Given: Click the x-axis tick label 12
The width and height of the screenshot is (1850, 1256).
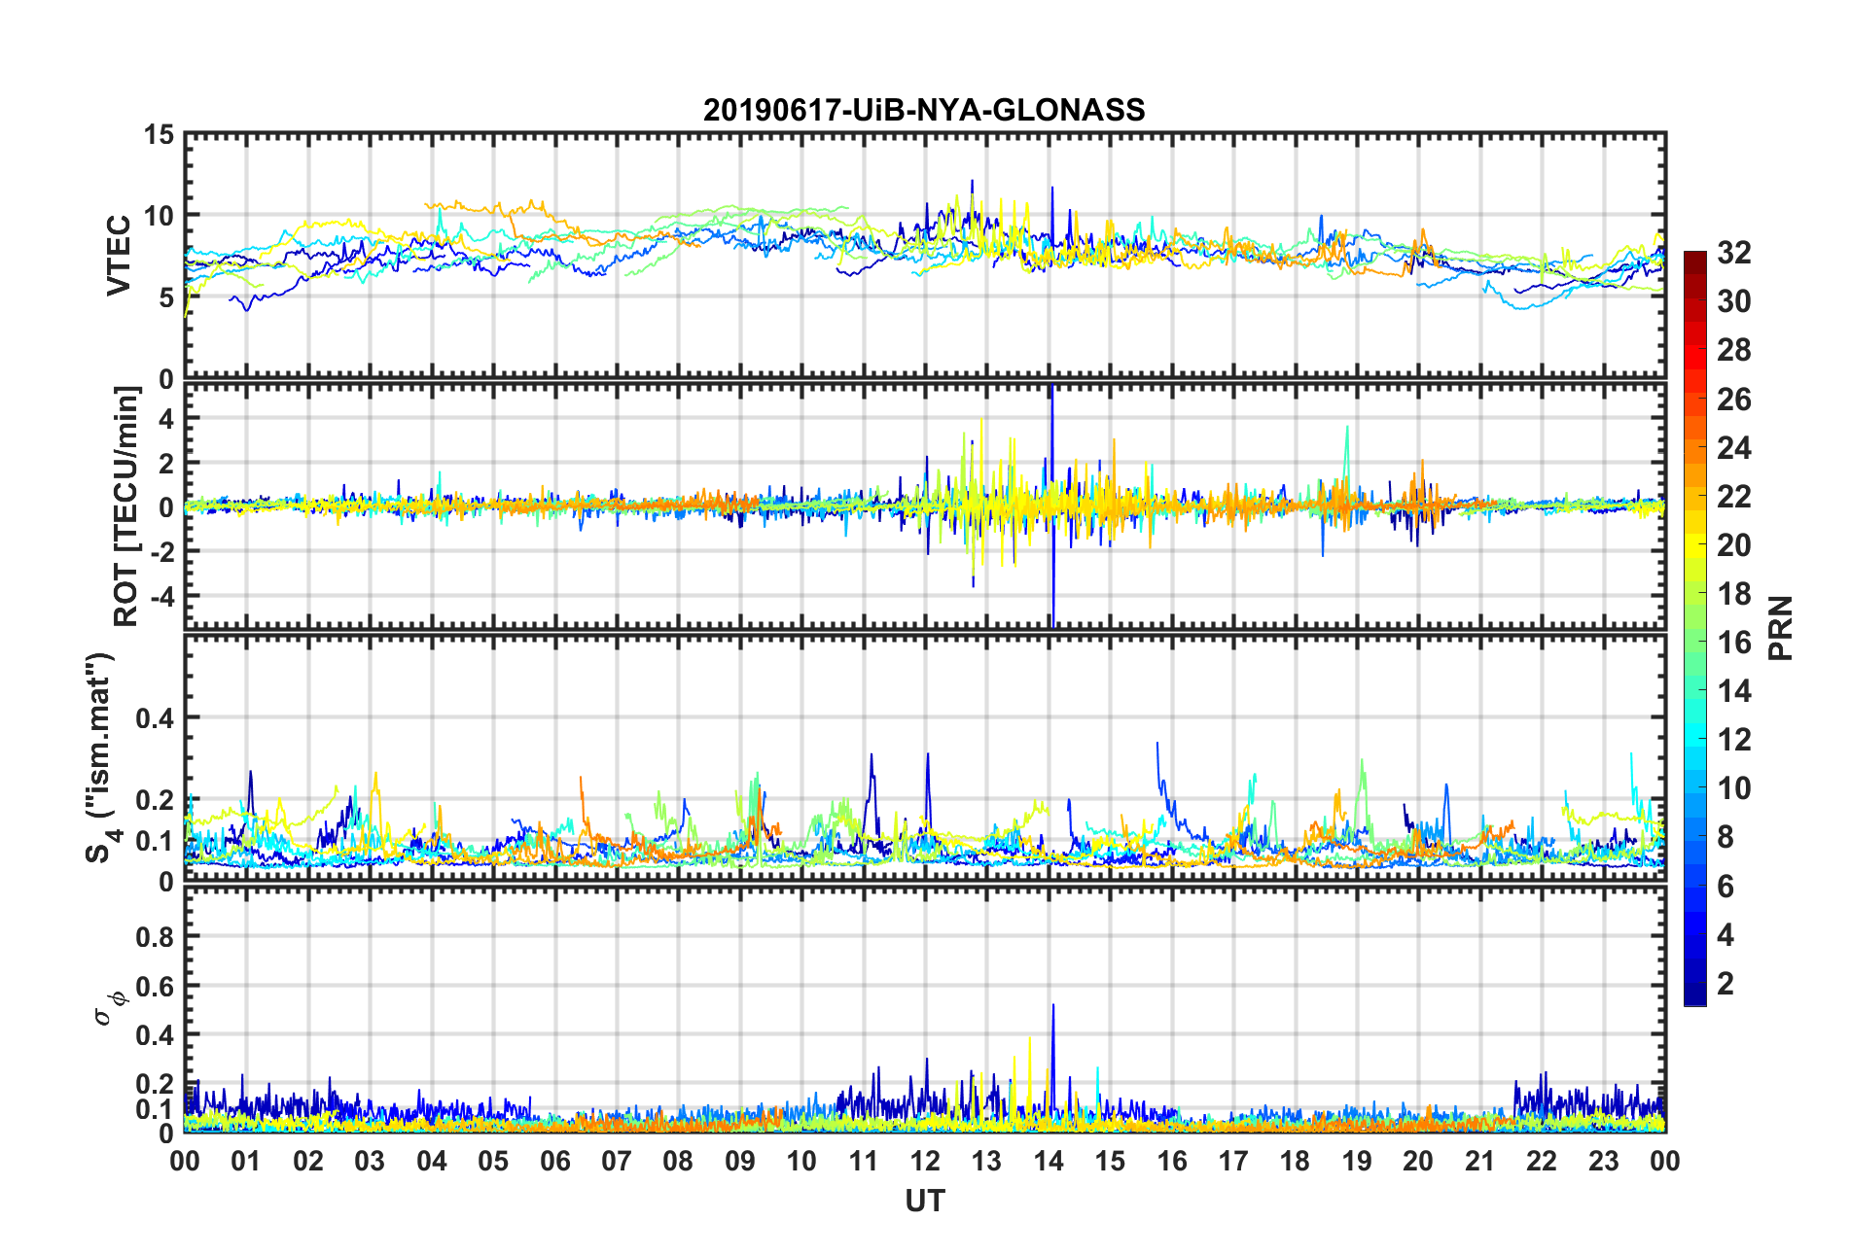Looking at the screenshot, I should (x=924, y=1161).
